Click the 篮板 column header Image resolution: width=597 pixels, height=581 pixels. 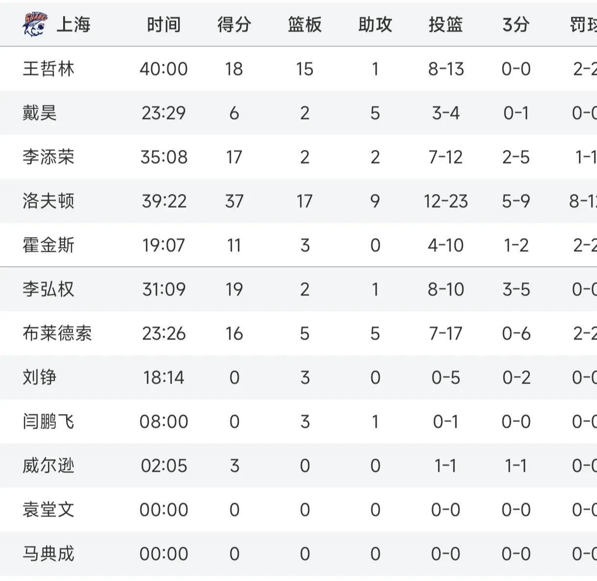pyautogui.click(x=304, y=24)
